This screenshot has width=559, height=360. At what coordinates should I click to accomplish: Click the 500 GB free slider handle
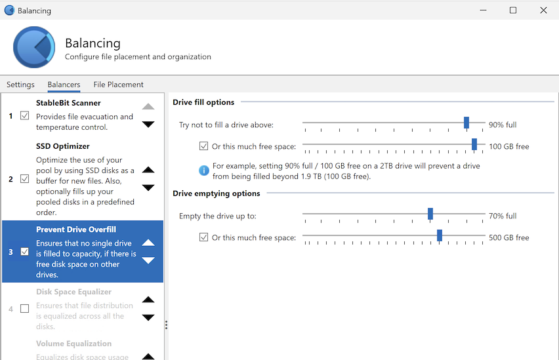tap(440, 235)
